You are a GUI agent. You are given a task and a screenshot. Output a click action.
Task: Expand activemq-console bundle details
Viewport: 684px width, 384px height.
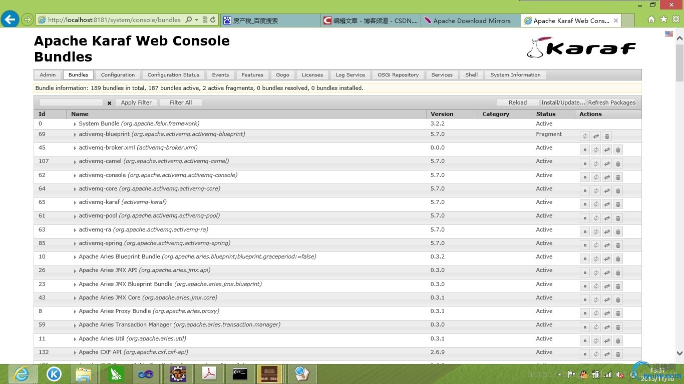pyautogui.click(x=75, y=176)
